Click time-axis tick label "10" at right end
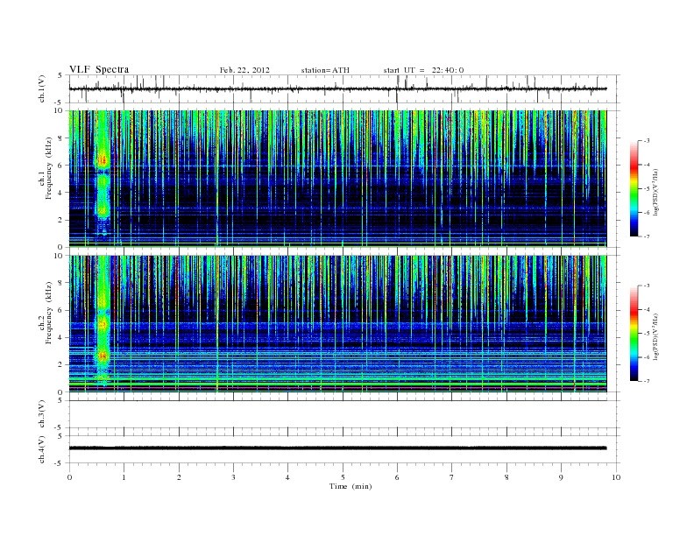Viewport: 694px width, 536px height. (616, 477)
